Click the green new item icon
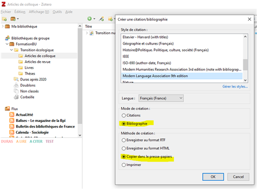Screen dimensions: 257x189 pyautogui.click(x=89, y=19)
